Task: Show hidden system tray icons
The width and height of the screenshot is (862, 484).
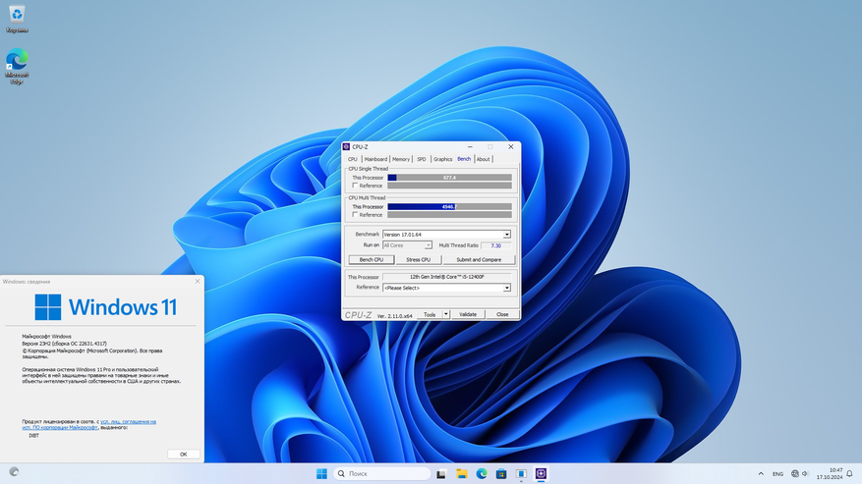Action: coord(760,473)
